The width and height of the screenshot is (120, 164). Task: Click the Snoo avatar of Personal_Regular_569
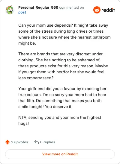point(10,10)
